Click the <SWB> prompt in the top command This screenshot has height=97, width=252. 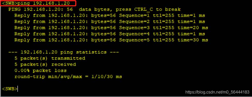pyautogui.click(x=9, y=3)
